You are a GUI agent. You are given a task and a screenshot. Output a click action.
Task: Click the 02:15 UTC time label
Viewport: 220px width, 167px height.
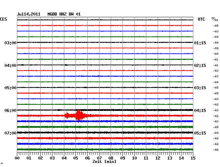tap(200, 66)
